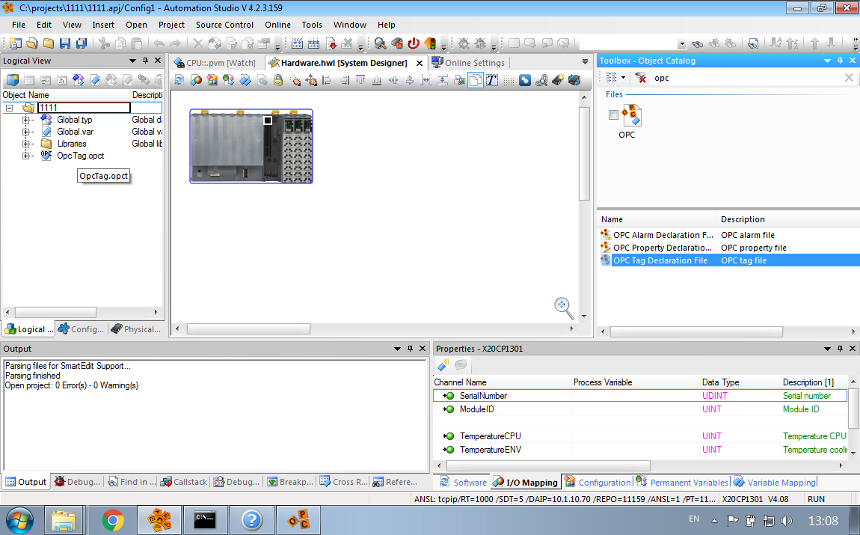860x535 pixels.
Task: Open the Tools menu
Action: (x=312, y=25)
